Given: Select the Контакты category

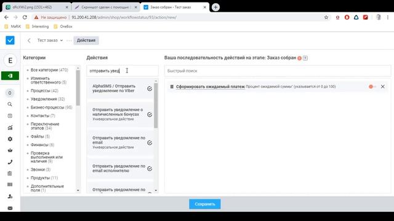Looking at the screenshot, I should click(x=42, y=116).
